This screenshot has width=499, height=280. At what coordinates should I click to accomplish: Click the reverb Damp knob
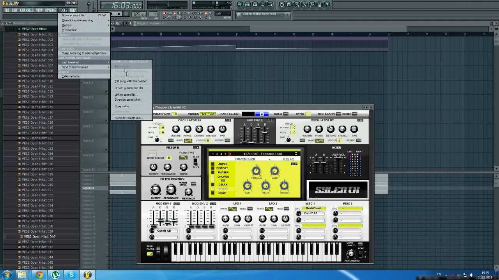pos(274,171)
